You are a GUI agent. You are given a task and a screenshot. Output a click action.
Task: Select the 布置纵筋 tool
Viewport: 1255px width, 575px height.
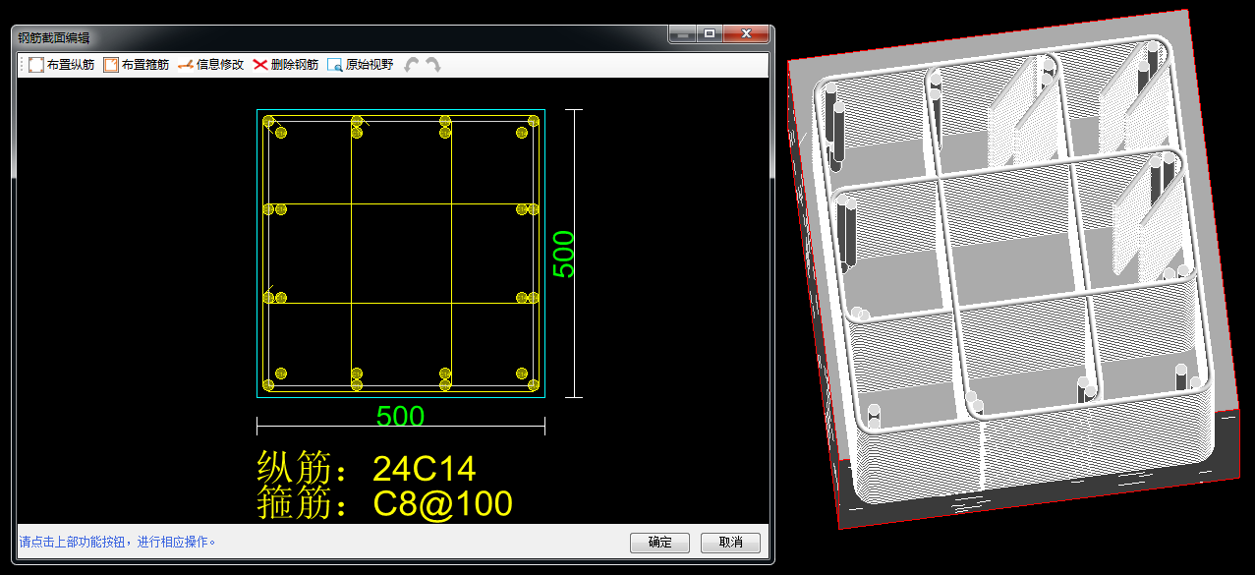(x=61, y=65)
